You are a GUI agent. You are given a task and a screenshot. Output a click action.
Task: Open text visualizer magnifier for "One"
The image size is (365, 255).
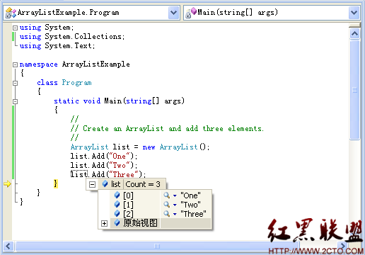point(167,195)
